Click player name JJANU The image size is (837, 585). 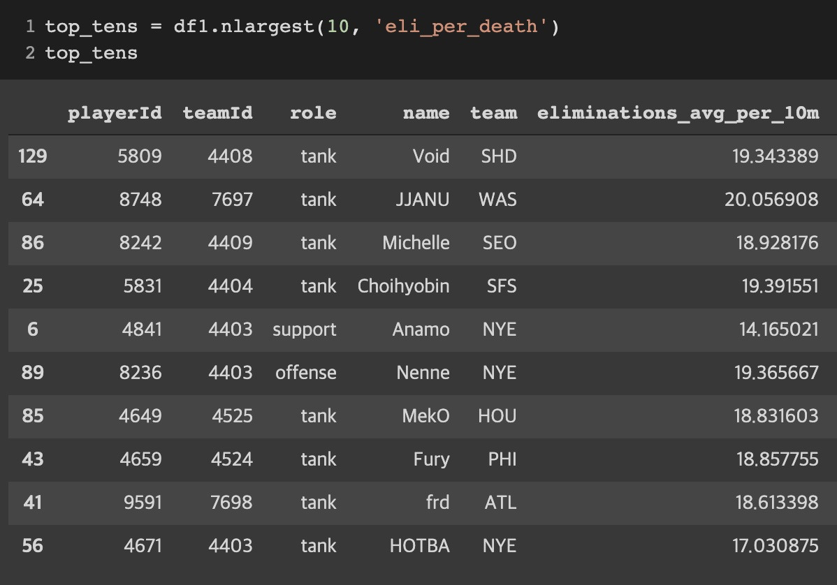422,200
